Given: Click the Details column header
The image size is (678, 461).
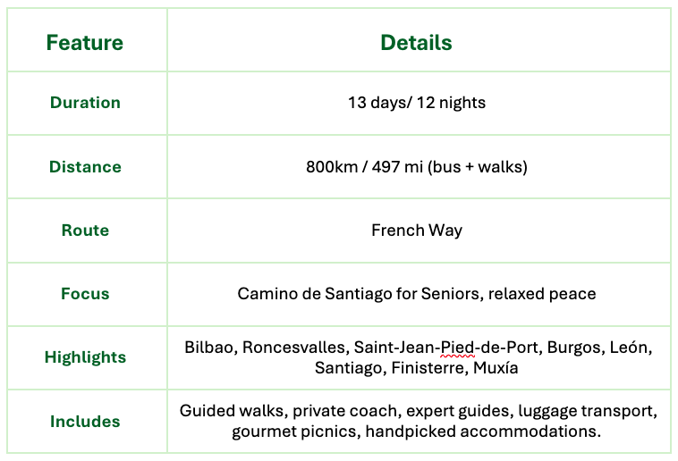Looking at the screenshot, I should click(416, 43).
